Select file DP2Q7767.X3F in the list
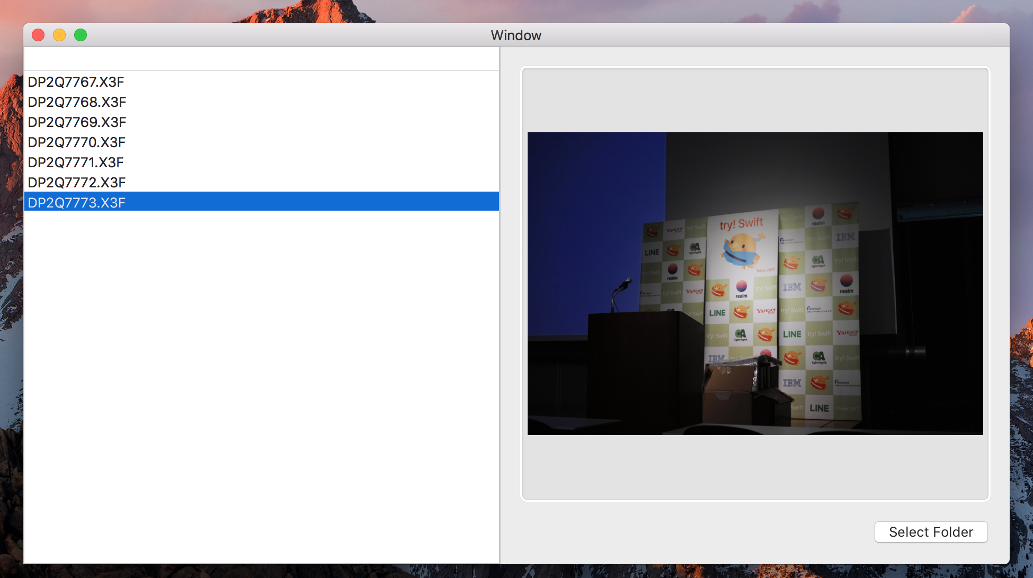The width and height of the screenshot is (1033, 578). pyautogui.click(x=76, y=82)
